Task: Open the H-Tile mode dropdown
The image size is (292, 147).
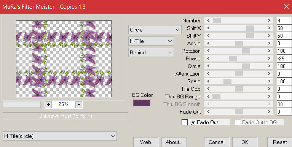Action: point(151,41)
